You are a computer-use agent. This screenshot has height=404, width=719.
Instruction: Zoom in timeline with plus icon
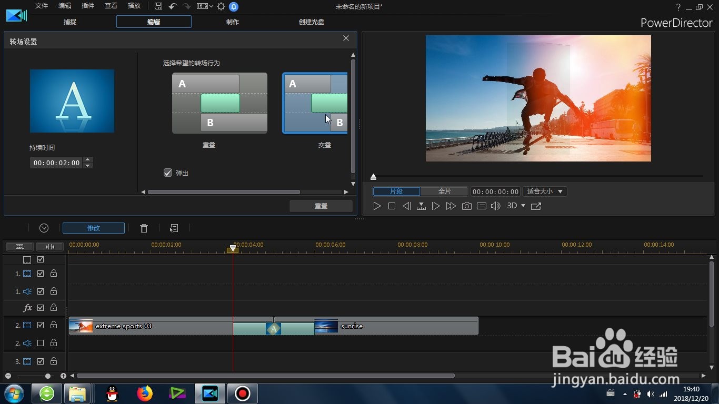63,376
